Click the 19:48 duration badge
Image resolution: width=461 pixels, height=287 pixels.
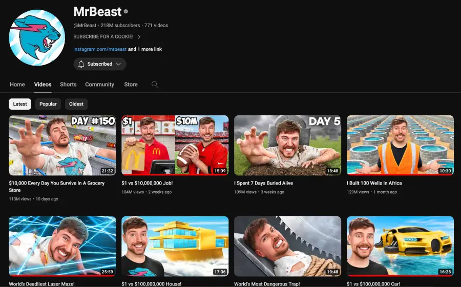tap(332, 272)
